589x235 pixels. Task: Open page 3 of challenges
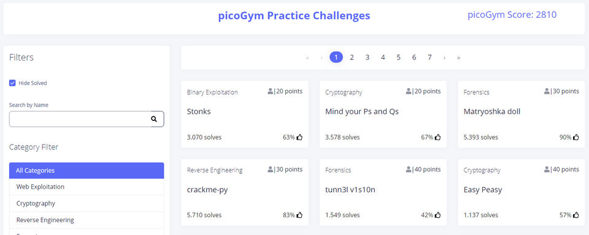368,58
